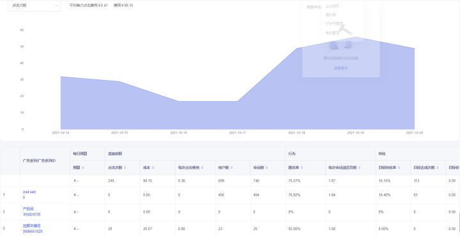Sort by 目标转化率 column sort icon
The image size is (460, 236).
[x=399, y=168]
